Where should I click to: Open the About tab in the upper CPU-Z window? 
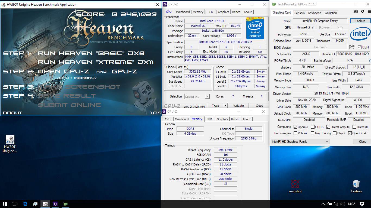tap(248, 12)
